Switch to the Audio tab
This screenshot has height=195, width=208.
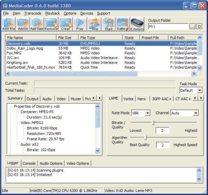(x=47, y=99)
